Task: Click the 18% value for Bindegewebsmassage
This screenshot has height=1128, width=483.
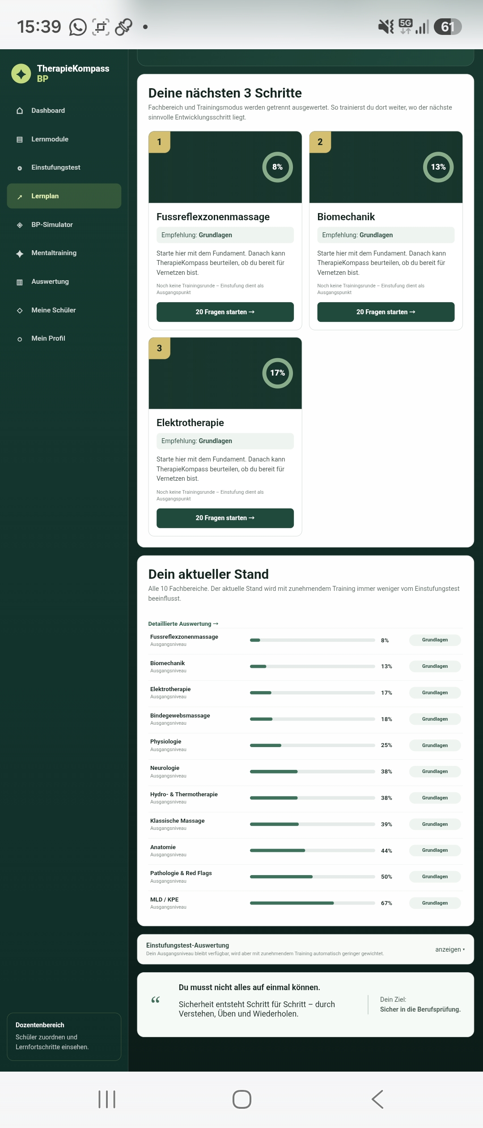Action: (x=386, y=719)
